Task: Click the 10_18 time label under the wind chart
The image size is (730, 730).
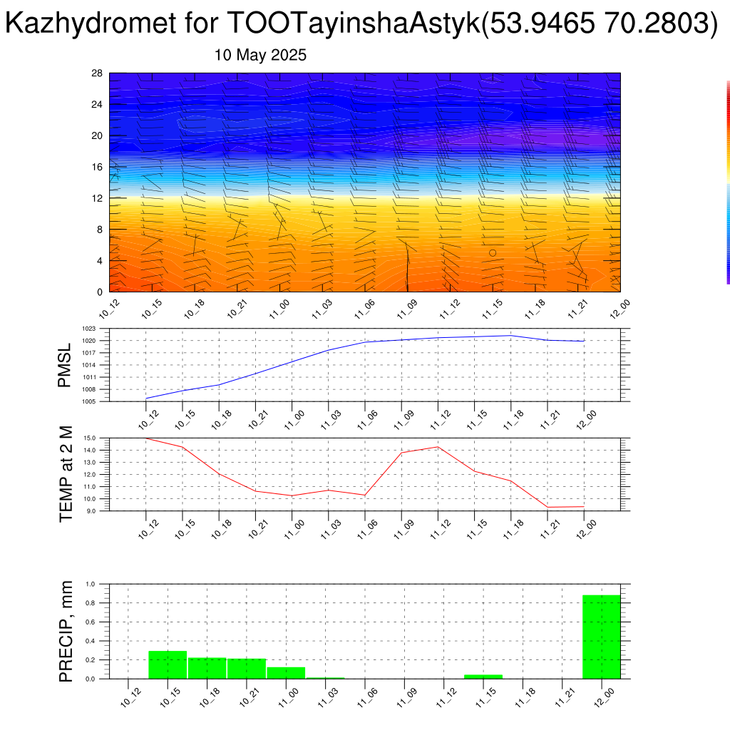Action: click(x=195, y=309)
